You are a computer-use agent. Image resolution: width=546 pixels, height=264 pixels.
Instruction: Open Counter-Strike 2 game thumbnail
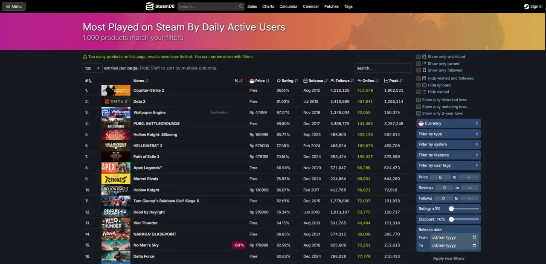tap(116, 90)
